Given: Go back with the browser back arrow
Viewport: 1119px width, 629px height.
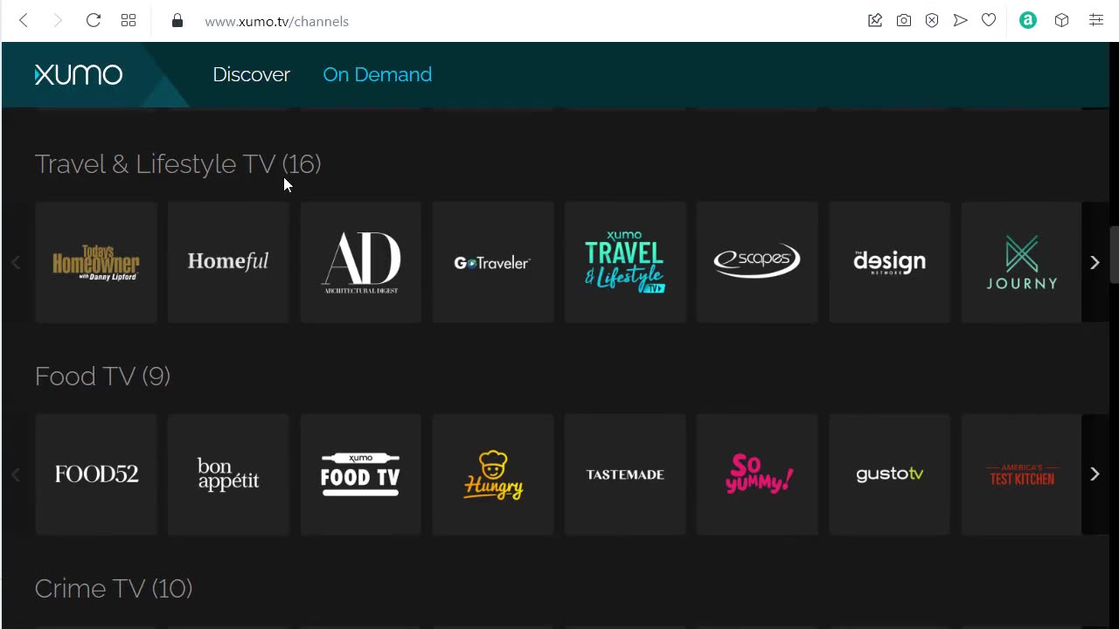Looking at the screenshot, I should tap(24, 20).
